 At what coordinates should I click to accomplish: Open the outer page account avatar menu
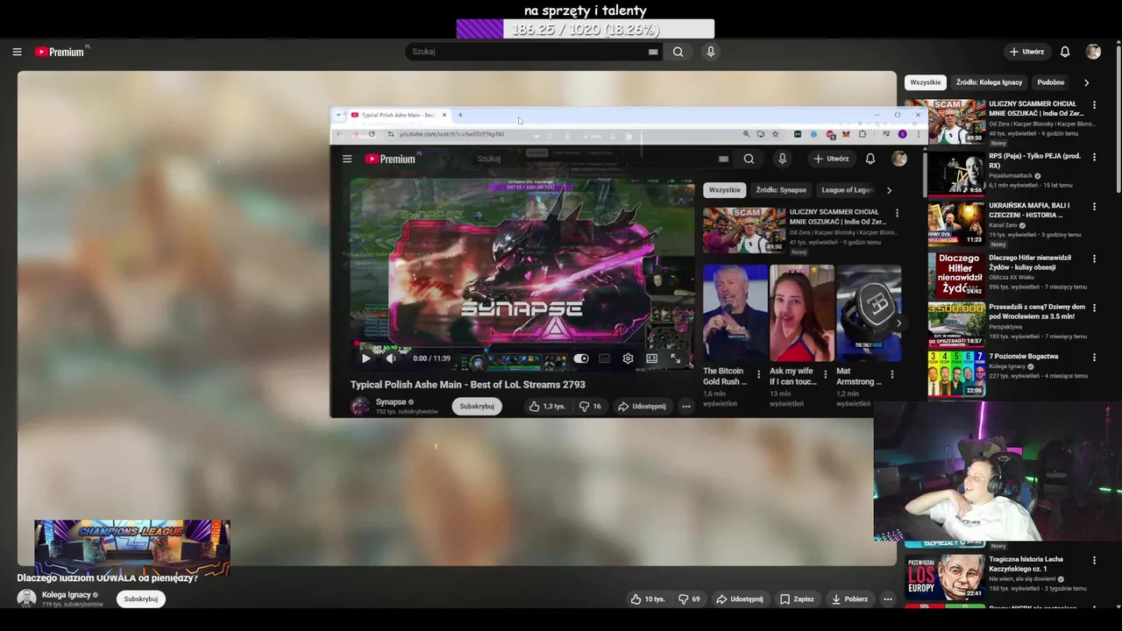pyautogui.click(x=1093, y=52)
